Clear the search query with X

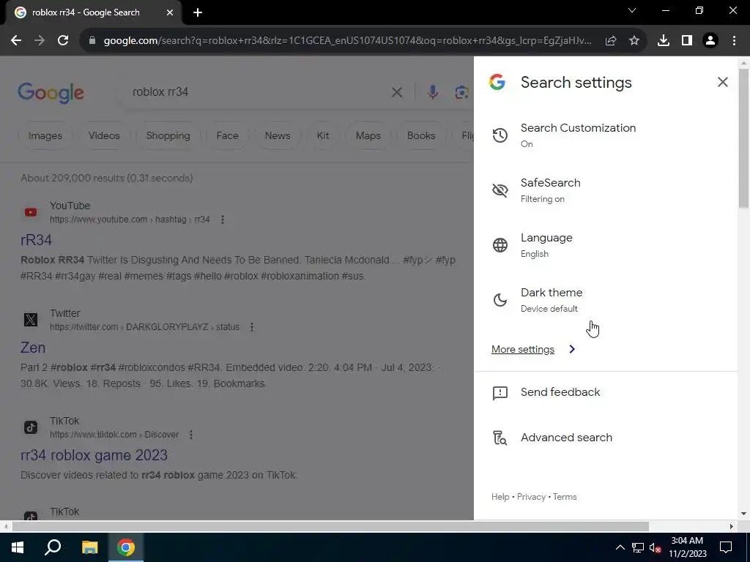click(397, 92)
